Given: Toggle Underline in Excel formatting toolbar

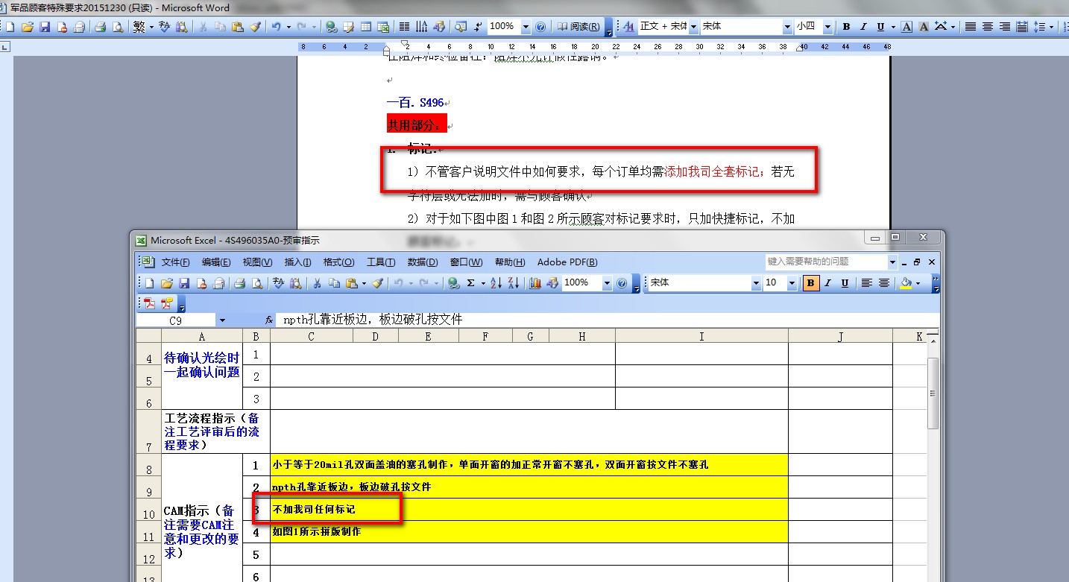Looking at the screenshot, I should [x=845, y=283].
